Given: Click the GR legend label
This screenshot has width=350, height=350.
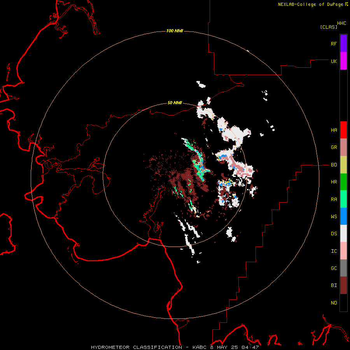Looking at the screenshot, I should pyautogui.click(x=334, y=147).
